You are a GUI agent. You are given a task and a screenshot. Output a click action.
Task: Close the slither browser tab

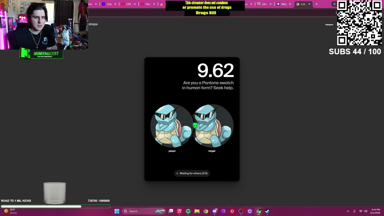(271, 4)
